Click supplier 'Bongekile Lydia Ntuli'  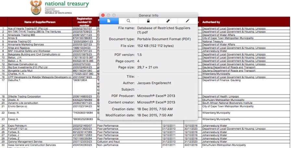(x=20, y=71)
